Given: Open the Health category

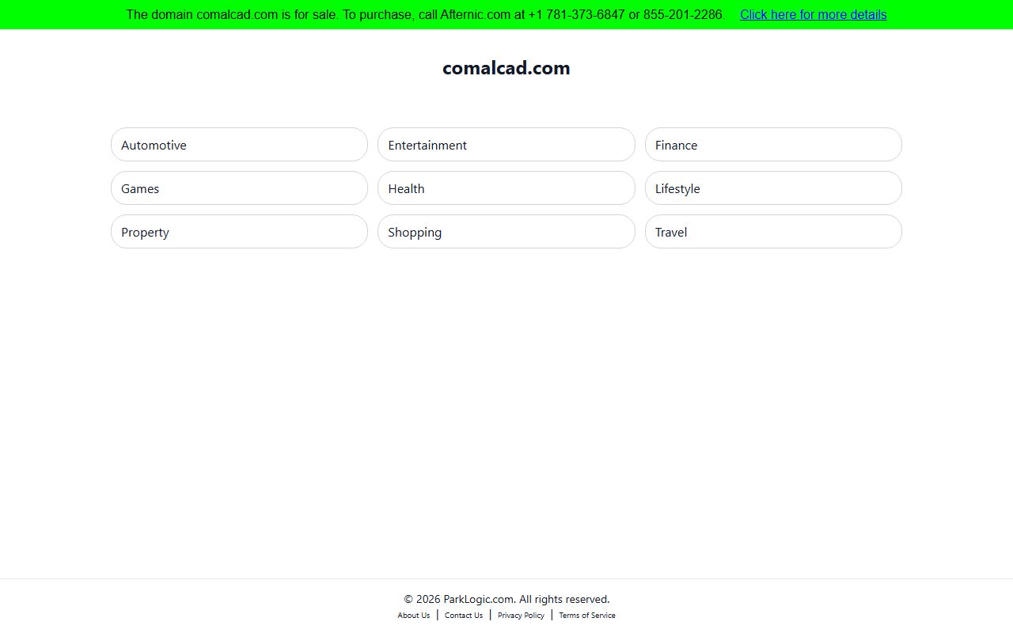Looking at the screenshot, I should (x=506, y=188).
